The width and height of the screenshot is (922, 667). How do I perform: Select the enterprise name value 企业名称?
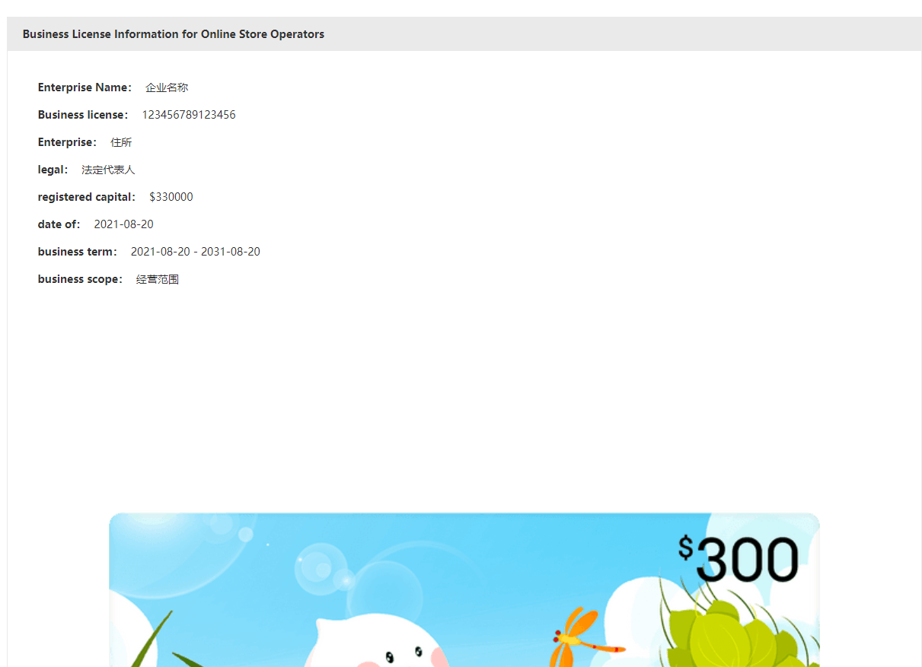[x=167, y=87]
